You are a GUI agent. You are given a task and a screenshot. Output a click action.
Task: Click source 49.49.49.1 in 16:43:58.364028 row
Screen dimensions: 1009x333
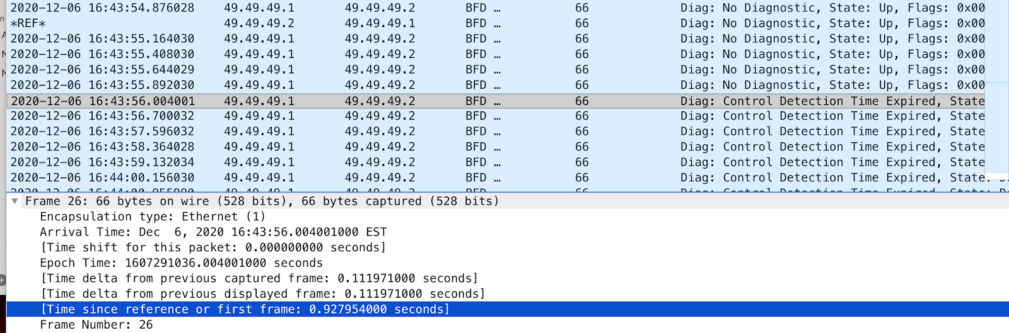pos(259,147)
